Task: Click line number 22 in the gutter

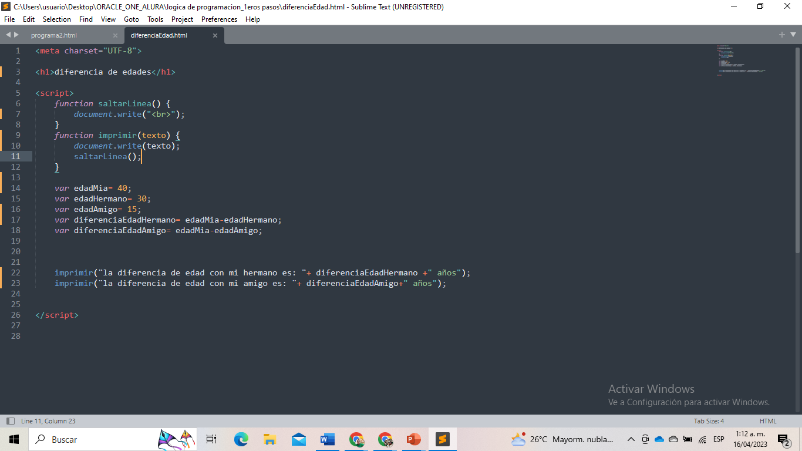Action: click(x=15, y=272)
